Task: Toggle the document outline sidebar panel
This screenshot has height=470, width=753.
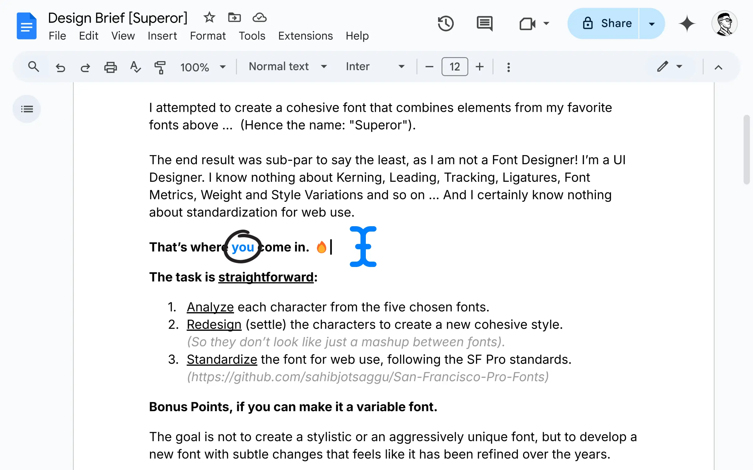Action: point(27,109)
